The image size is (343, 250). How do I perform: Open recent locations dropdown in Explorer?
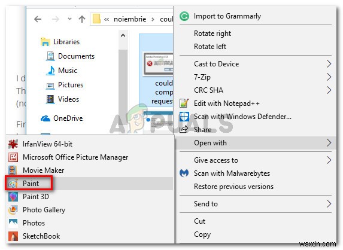coord(69,19)
